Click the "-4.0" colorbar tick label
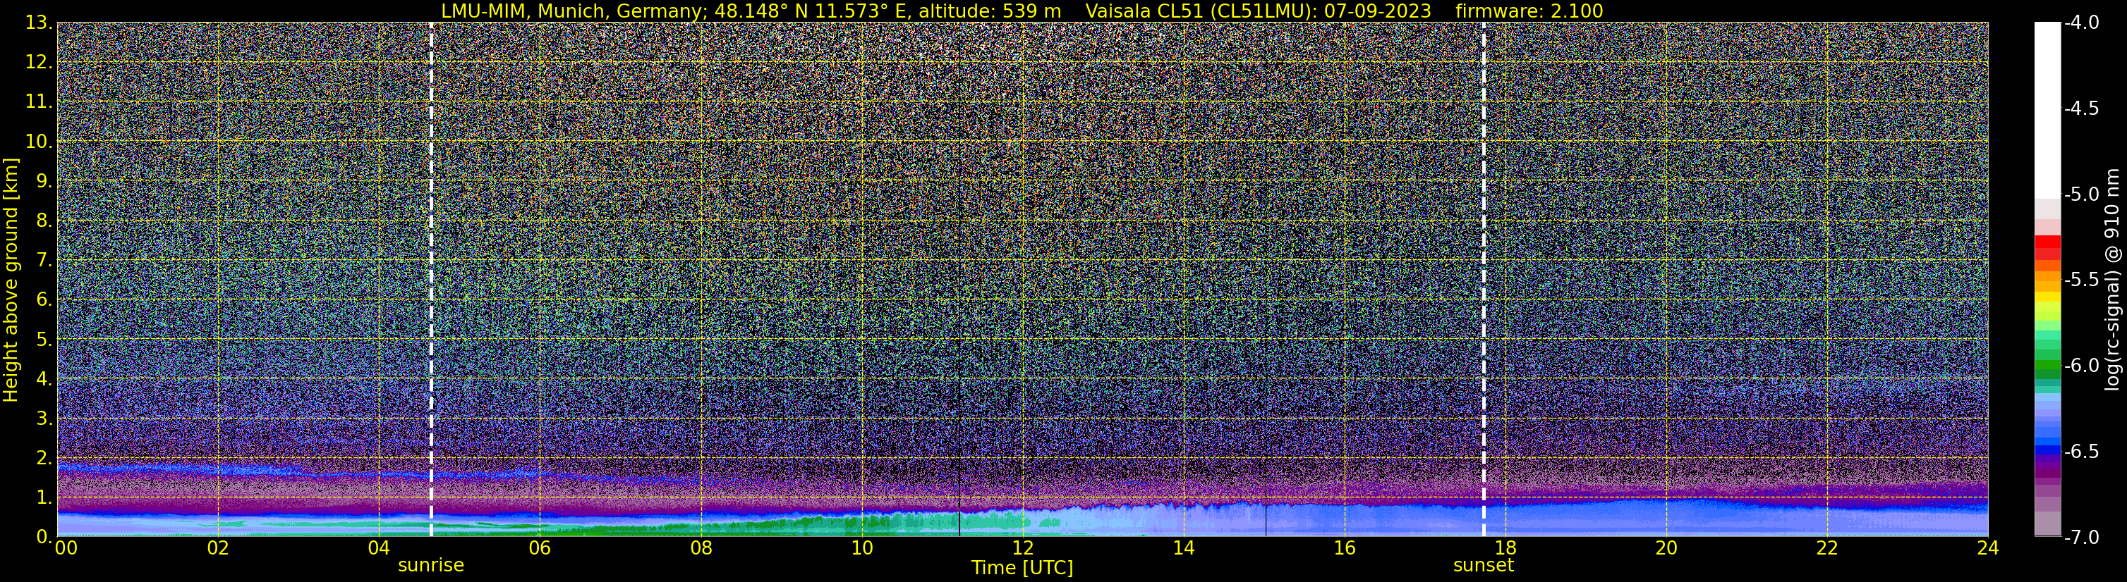The height and width of the screenshot is (582, 2127). click(x=2080, y=23)
